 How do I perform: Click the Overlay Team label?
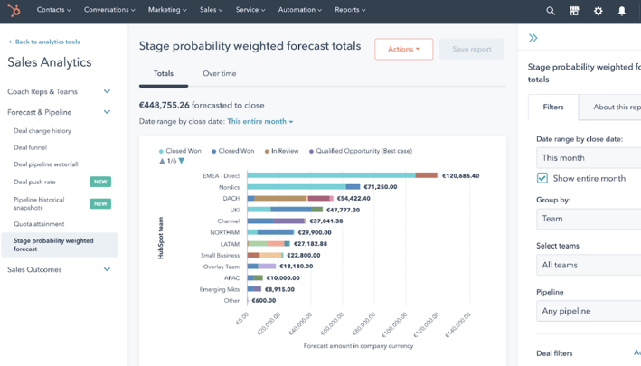click(222, 267)
